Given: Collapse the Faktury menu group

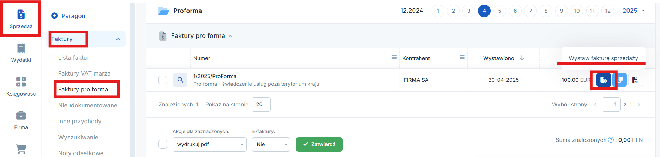Looking at the screenshot, I should click(118, 39).
